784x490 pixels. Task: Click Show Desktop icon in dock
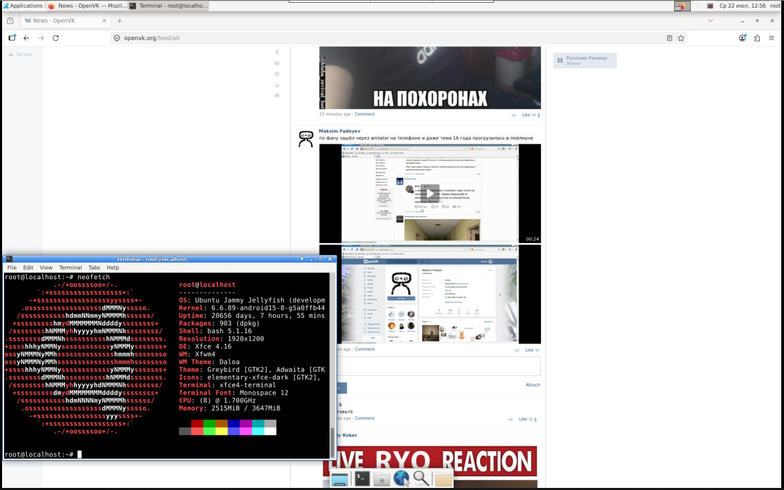339,479
